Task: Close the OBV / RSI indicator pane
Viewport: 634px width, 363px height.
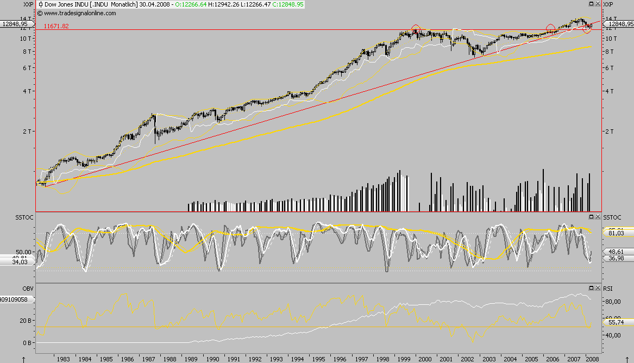Action: coord(598,288)
